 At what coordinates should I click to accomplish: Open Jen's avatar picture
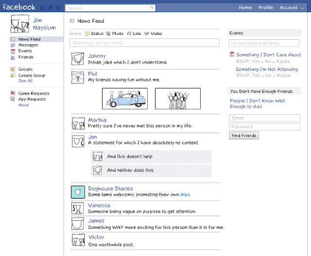pyautogui.click(x=78, y=141)
